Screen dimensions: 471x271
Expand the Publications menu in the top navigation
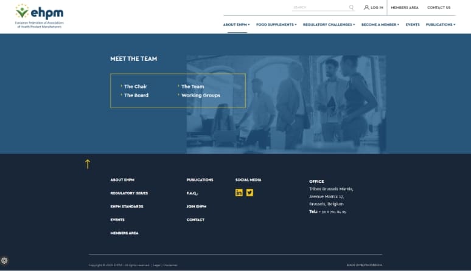coord(440,25)
